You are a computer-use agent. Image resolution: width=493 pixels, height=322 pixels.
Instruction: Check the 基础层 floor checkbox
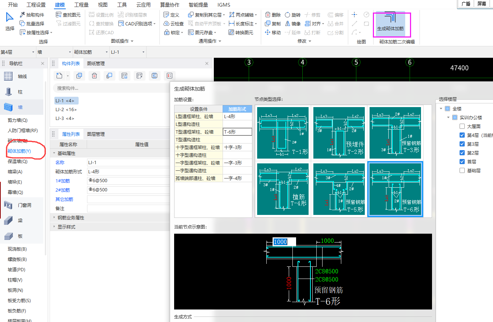point(462,170)
